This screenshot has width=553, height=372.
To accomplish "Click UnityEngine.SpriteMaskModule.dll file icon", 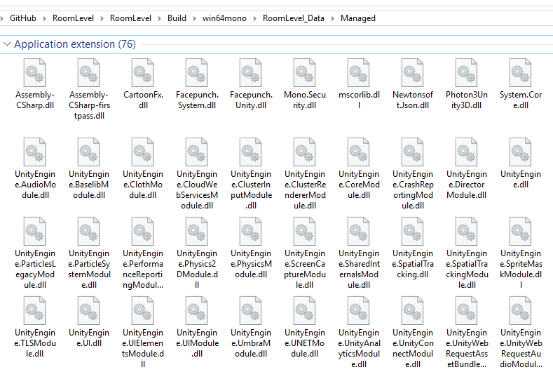I will pyautogui.click(x=520, y=232).
